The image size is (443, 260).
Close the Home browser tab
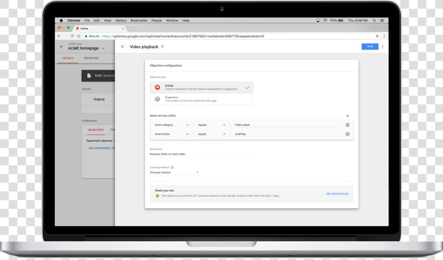(123, 28)
